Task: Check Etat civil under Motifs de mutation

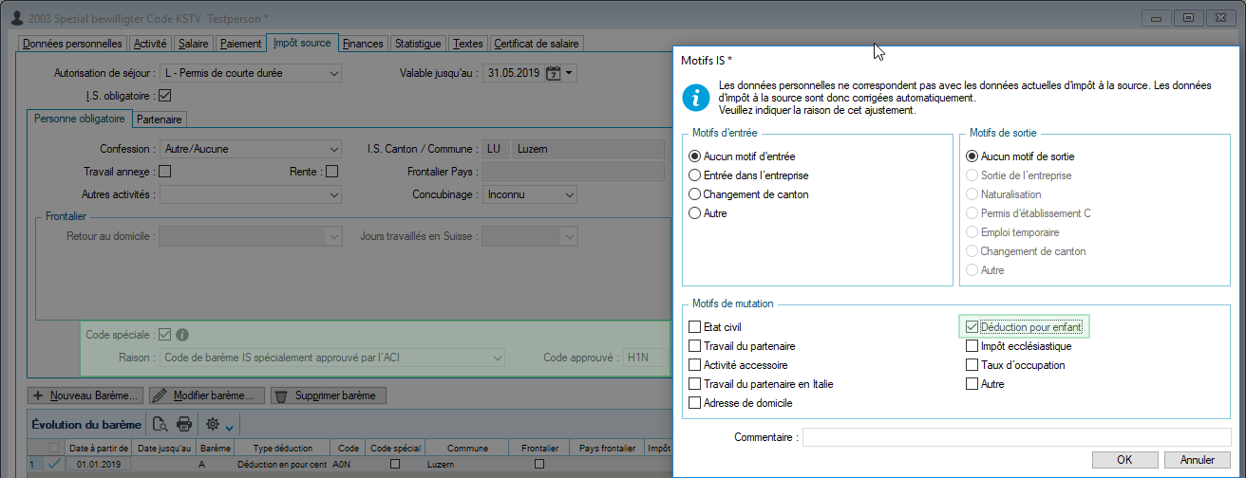Action: tap(695, 327)
